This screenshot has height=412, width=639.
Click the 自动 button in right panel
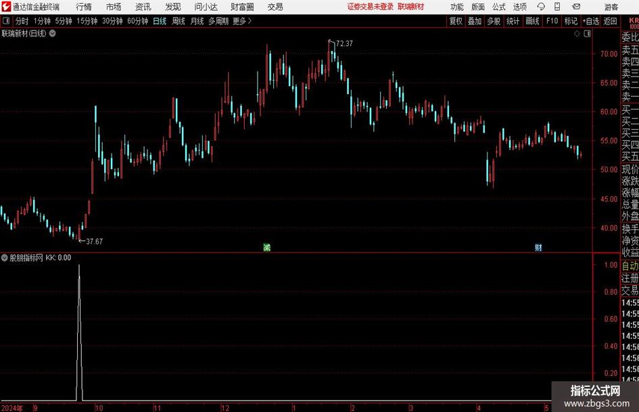coord(630,266)
